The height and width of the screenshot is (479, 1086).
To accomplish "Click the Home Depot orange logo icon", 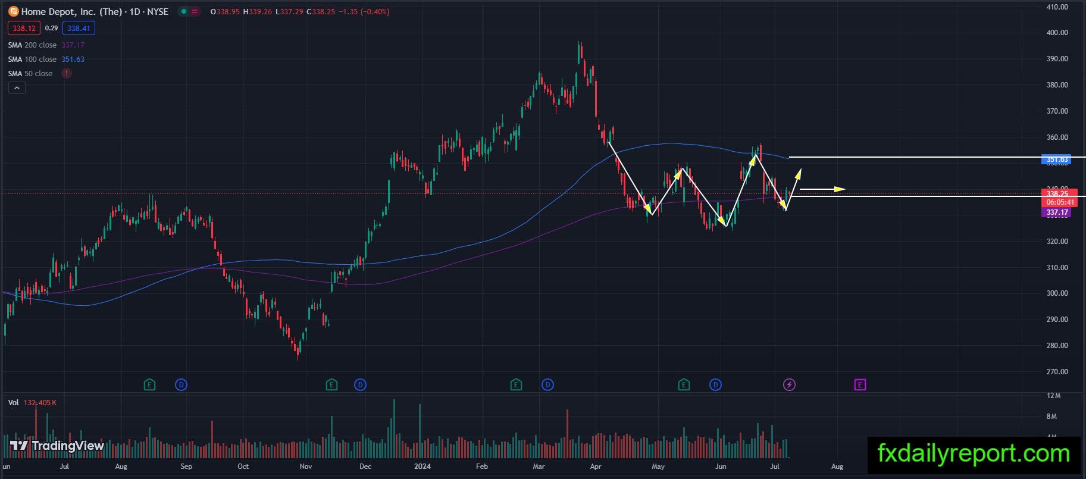I will tap(14, 11).
